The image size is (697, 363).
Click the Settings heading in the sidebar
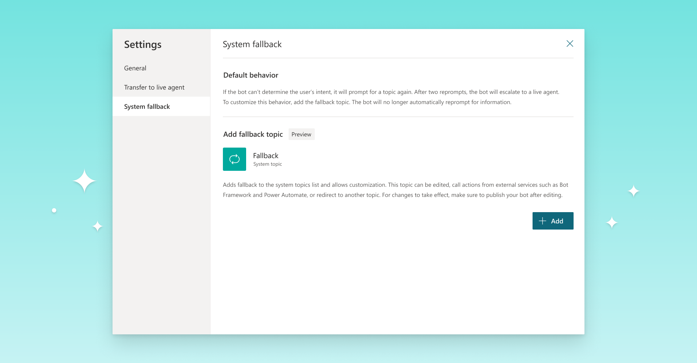pyautogui.click(x=143, y=45)
